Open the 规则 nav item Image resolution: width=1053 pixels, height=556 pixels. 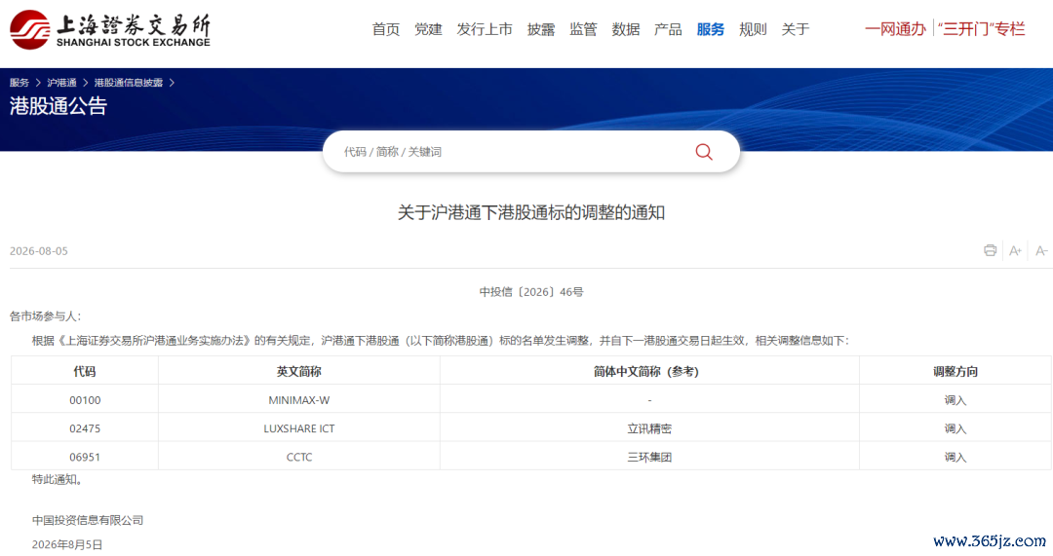point(753,29)
